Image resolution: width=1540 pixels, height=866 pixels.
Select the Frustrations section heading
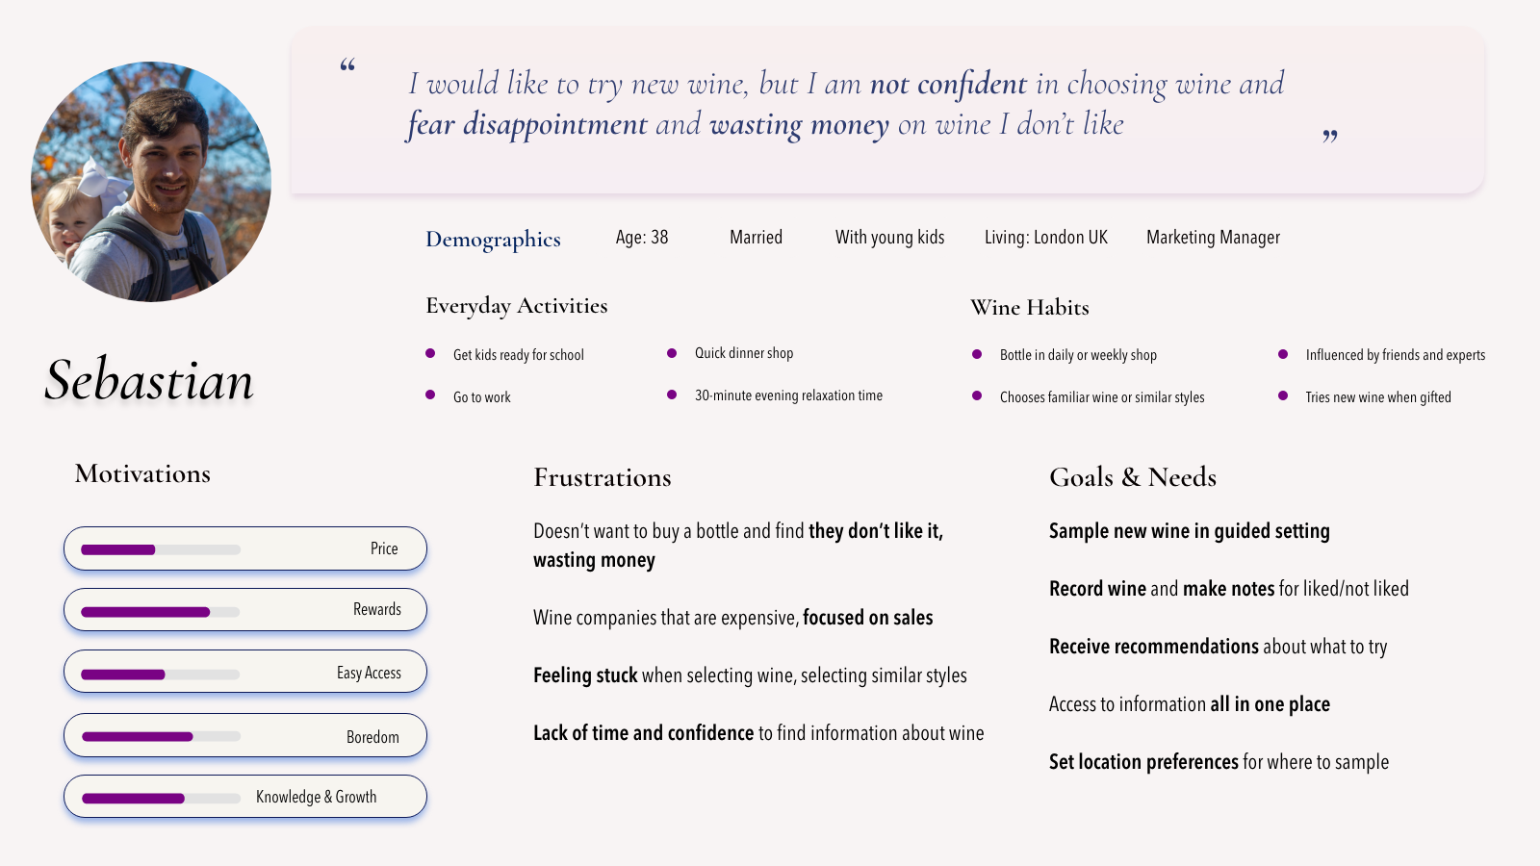click(x=603, y=477)
